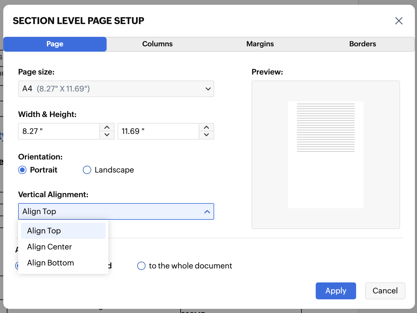Image resolution: width=417 pixels, height=313 pixels.
Task: Decrease page width with down arrow
Action: (x=107, y=135)
